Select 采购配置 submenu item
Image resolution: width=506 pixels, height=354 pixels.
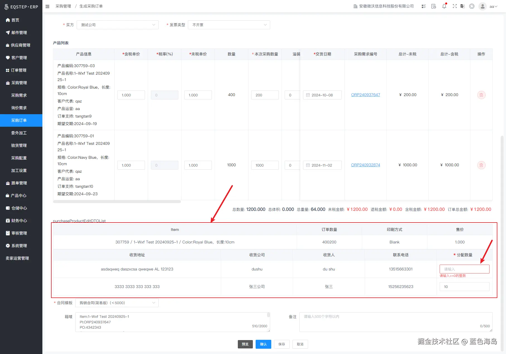(x=21, y=158)
